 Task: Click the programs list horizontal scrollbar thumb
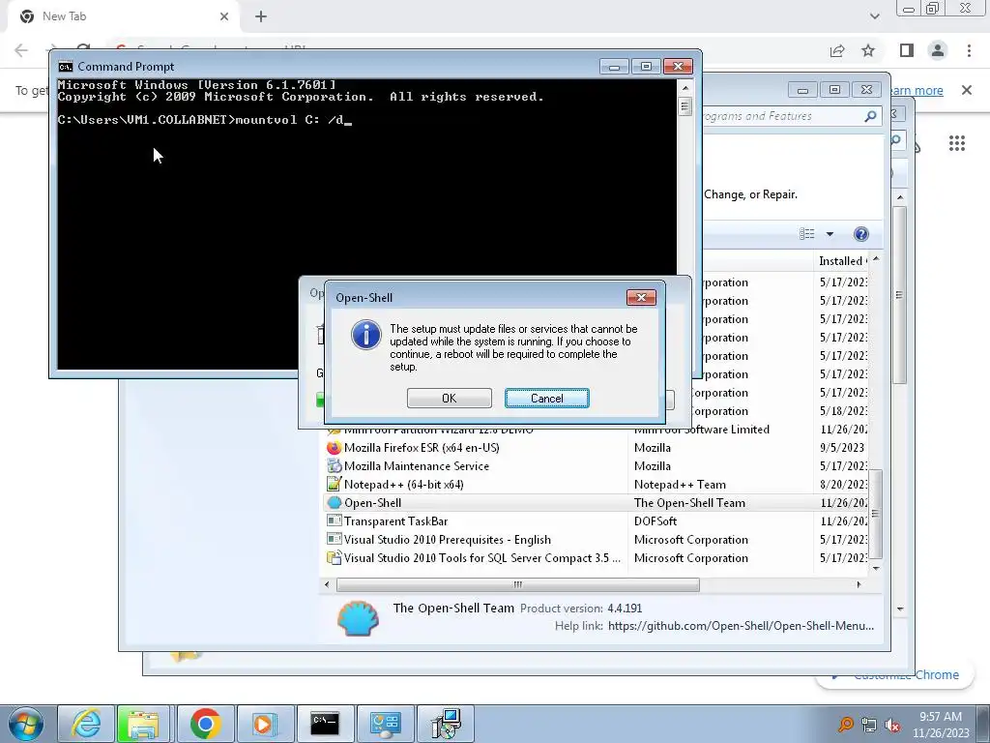tap(518, 584)
